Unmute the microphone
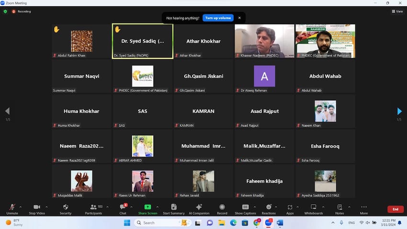Viewport: 407px width, 229px height. pyautogui.click(x=12, y=208)
